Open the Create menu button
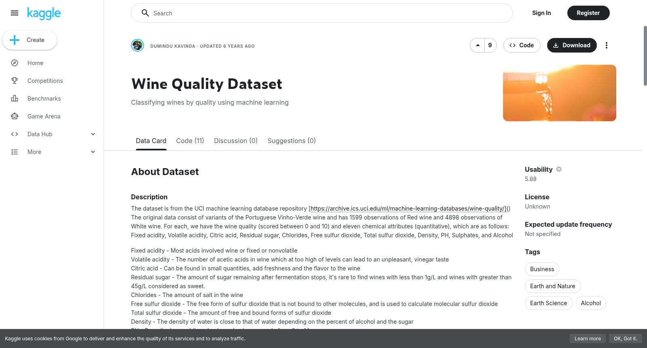The width and height of the screenshot is (647, 348). tap(30, 40)
